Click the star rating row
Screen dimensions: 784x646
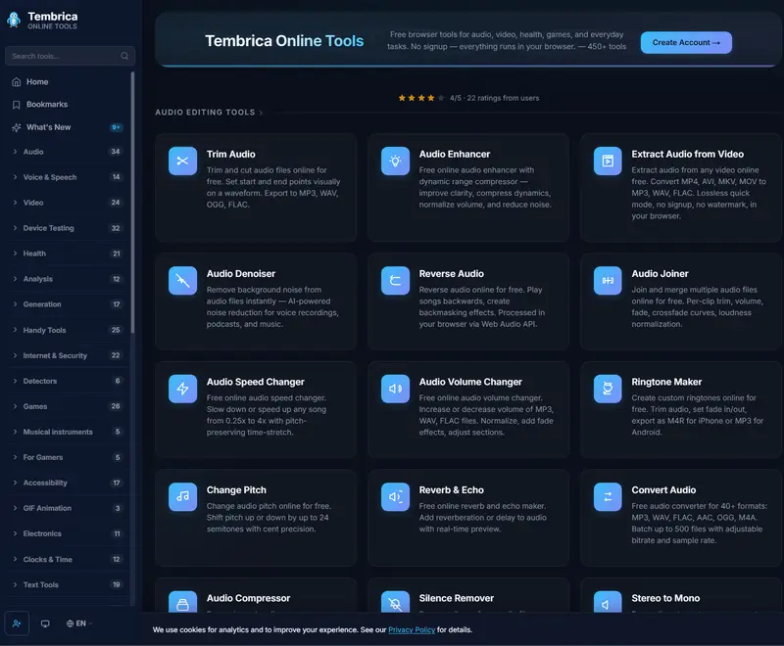468,98
